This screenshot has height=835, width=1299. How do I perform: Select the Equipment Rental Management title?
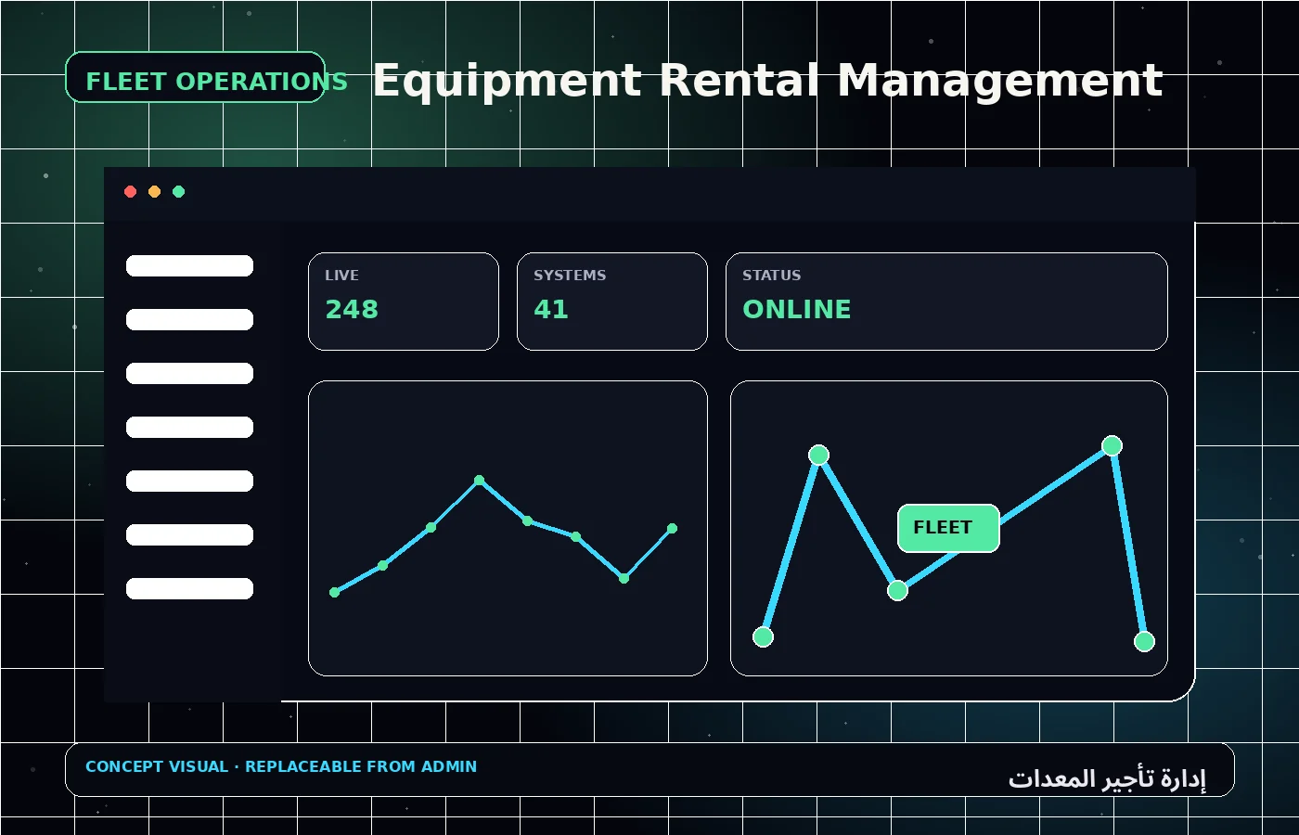click(x=767, y=81)
